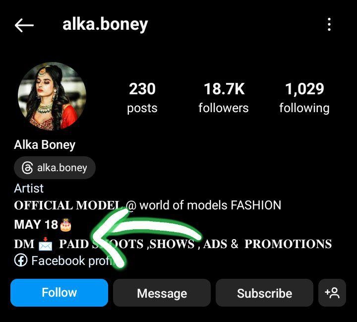Image resolution: width=357 pixels, height=322 pixels.
Task: Tap the Threads logo icon
Action: [27, 168]
